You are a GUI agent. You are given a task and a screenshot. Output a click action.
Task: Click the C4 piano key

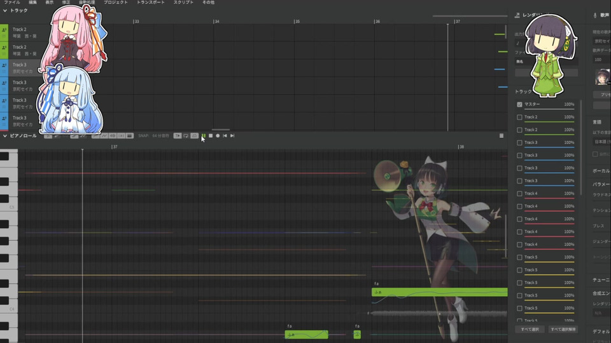pyautogui.click(x=8, y=309)
